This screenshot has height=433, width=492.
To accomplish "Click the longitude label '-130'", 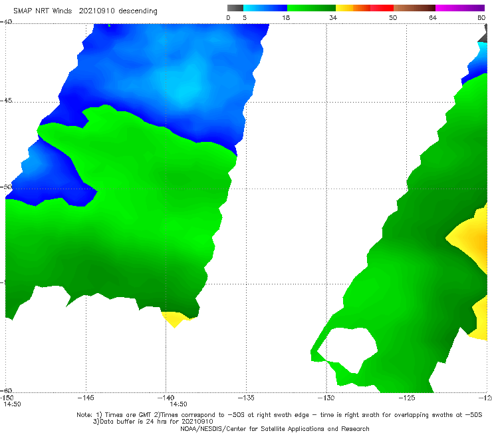I will (x=326, y=398).
